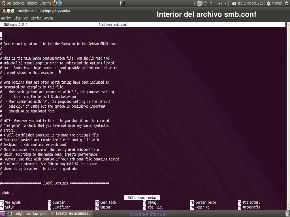Screen dimensions: 290x217
Task: Click the [global] section line
Action: [x=7, y=193]
